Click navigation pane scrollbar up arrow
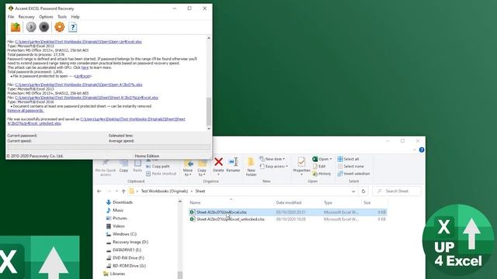The width and height of the screenshot is (497, 279). (x=180, y=201)
